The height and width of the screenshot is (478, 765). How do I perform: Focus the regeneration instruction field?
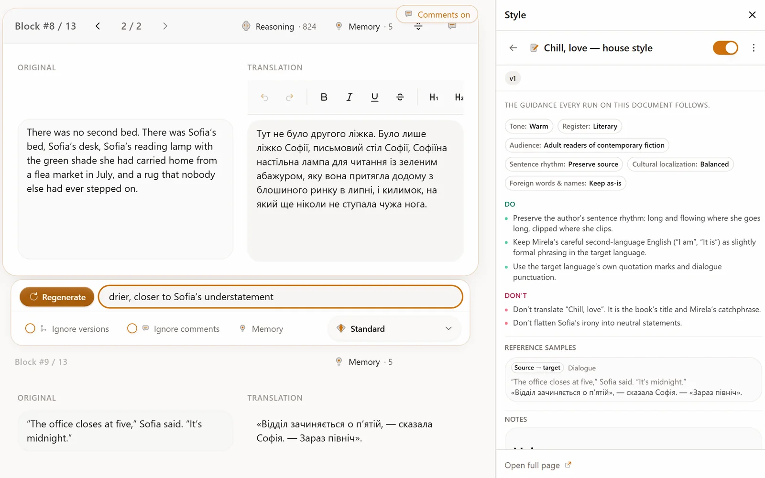pyautogui.click(x=281, y=297)
